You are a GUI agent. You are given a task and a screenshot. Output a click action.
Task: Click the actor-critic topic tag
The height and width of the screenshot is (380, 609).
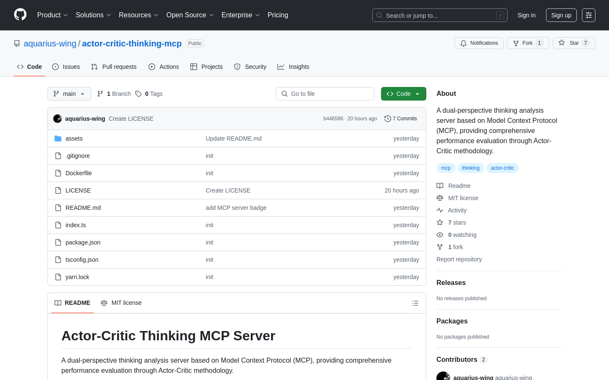pos(502,168)
